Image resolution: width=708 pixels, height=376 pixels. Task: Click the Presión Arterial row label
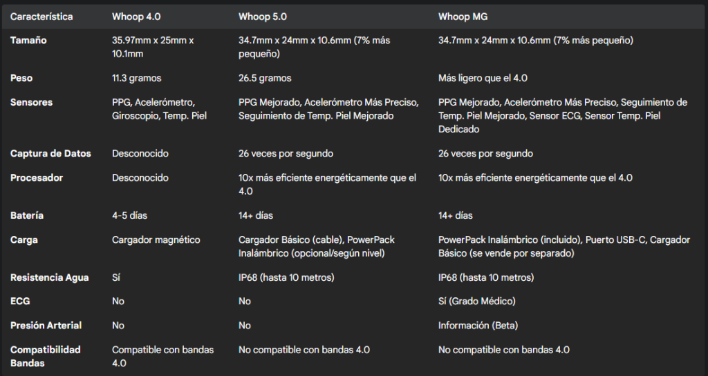coord(46,326)
